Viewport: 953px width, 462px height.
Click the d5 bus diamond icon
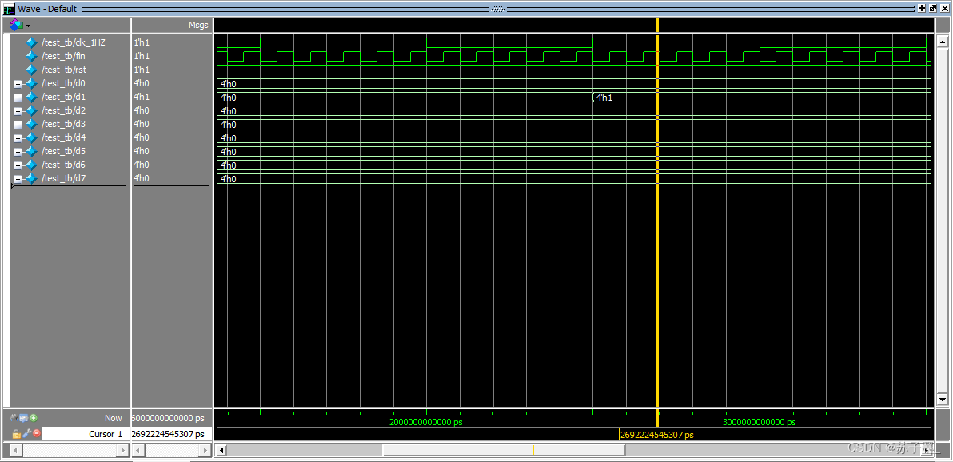32,151
